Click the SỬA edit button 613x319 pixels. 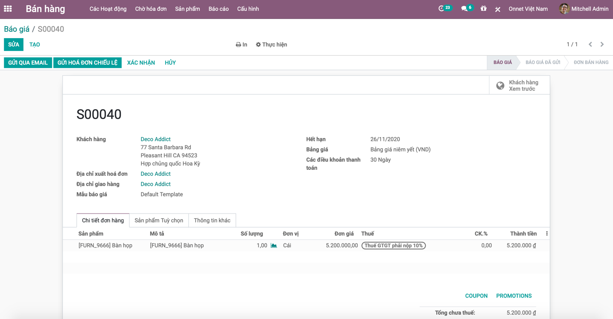[x=14, y=45]
